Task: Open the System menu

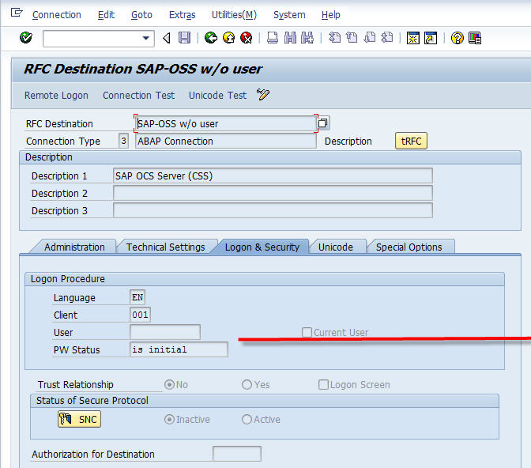Action: [289, 15]
